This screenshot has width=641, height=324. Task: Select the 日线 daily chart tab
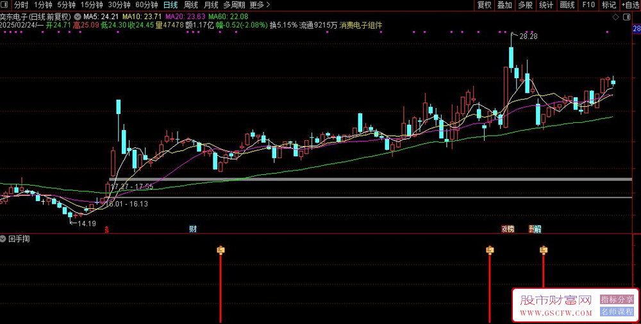[x=171, y=5]
